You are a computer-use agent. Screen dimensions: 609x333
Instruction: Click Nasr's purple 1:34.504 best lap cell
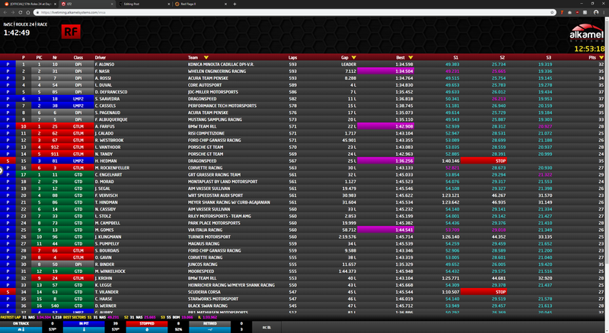[385, 71]
